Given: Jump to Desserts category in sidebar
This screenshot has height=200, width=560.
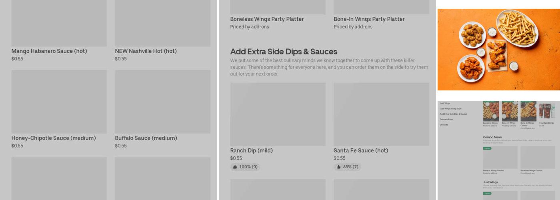Looking at the screenshot, I should click(444, 125).
